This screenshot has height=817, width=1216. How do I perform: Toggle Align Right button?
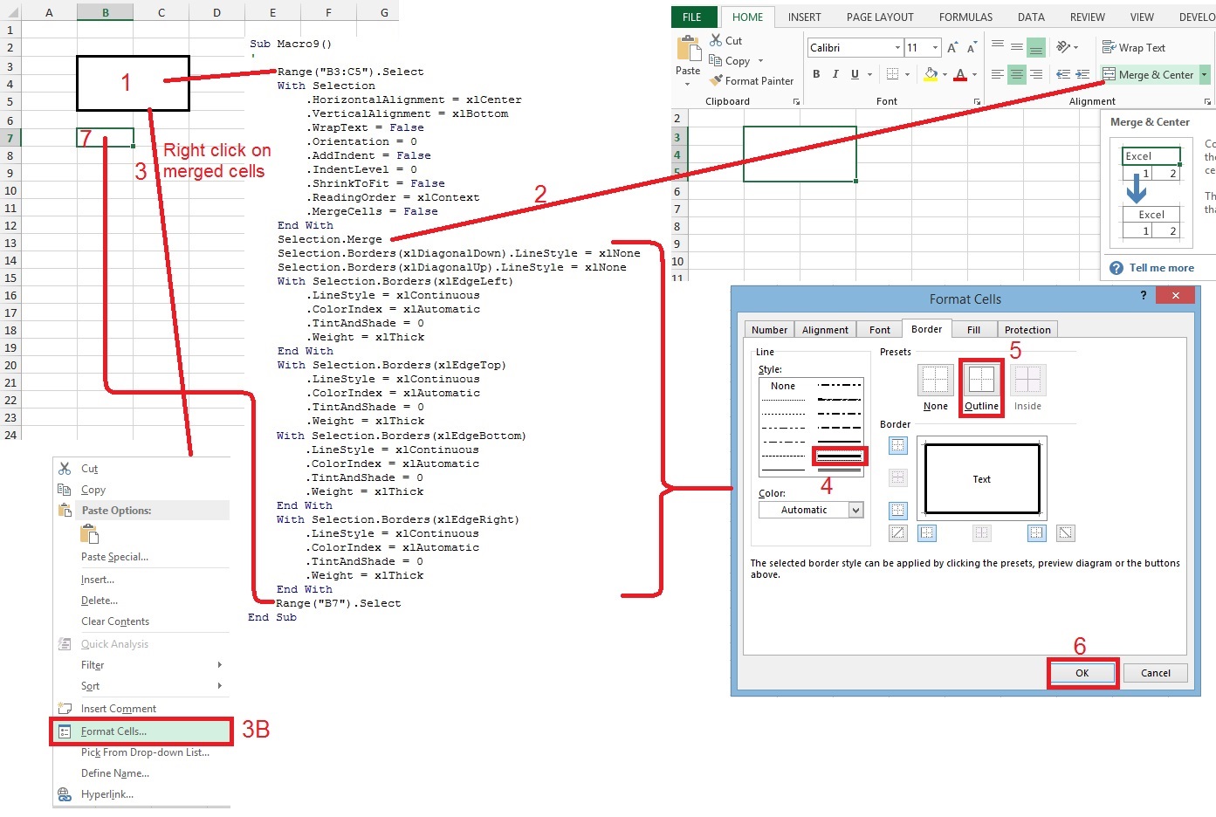[1036, 74]
